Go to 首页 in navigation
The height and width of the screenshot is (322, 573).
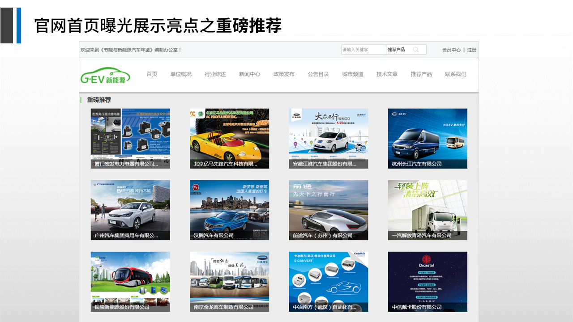[152, 74]
